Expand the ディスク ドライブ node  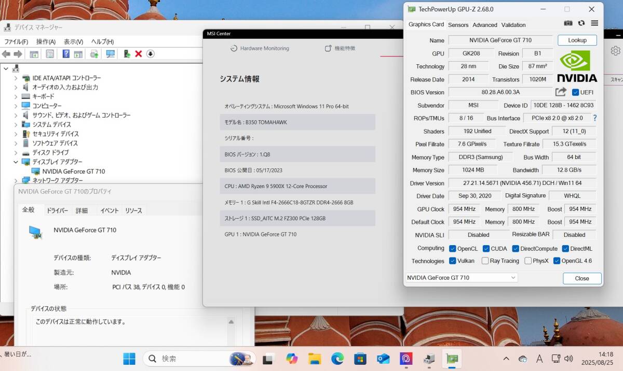click(16, 152)
